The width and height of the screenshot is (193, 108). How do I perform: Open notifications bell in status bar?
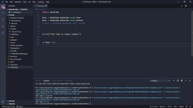pyautogui.click(x=190, y=106)
